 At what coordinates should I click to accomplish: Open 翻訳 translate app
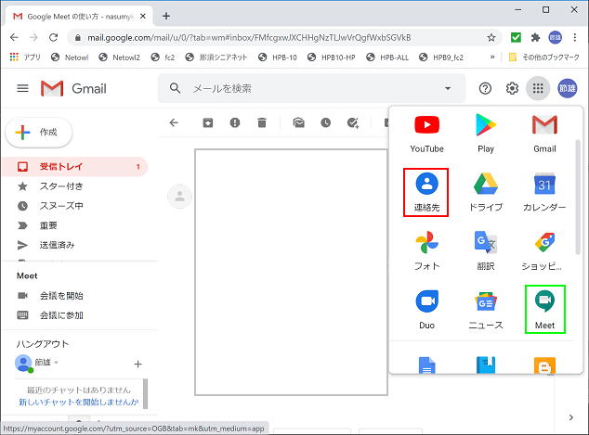click(486, 251)
